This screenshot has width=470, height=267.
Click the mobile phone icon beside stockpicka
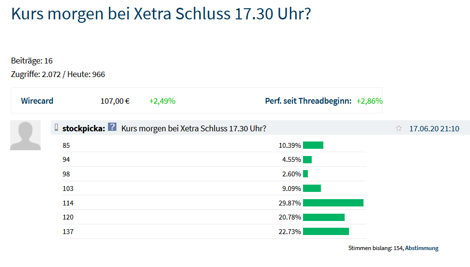point(57,128)
